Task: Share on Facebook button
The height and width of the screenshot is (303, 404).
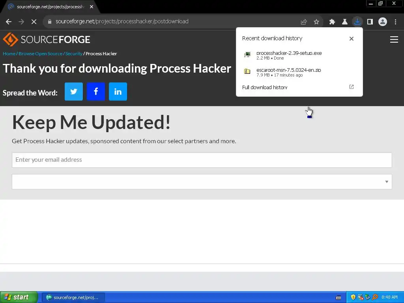Action: pyautogui.click(x=96, y=92)
